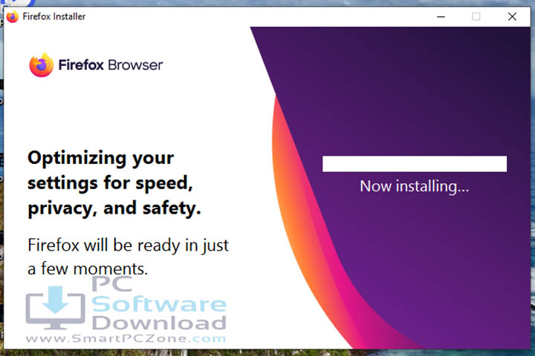535x356 pixels.
Task: Click the 'Firefox Browser' wordmark text
Action: point(111,65)
